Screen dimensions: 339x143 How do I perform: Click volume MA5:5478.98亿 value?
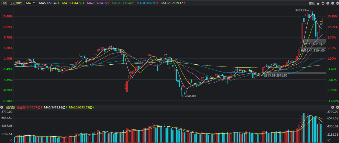[x=56, y=107]
